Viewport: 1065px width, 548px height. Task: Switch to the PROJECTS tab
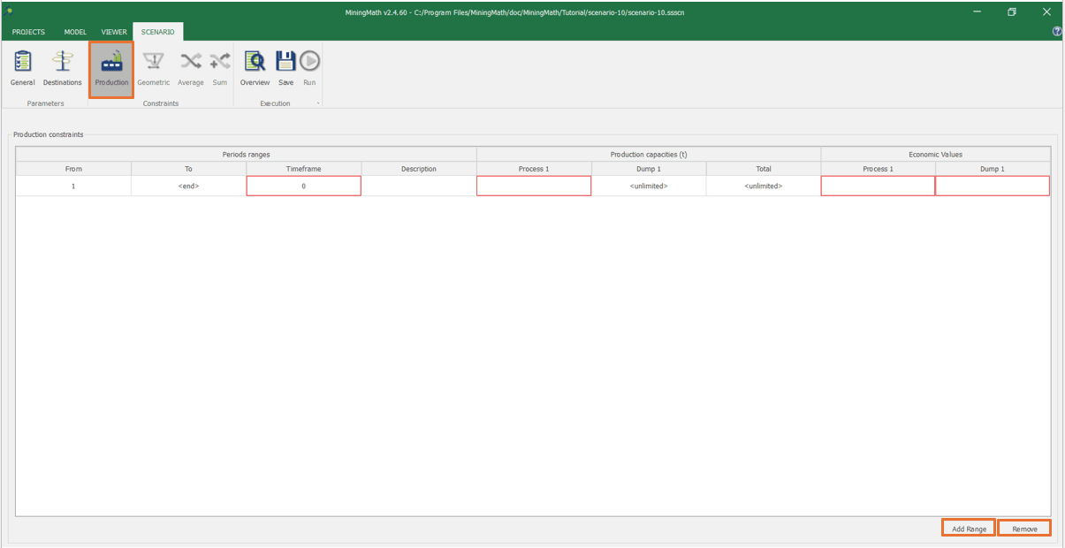tap(28, 32)
